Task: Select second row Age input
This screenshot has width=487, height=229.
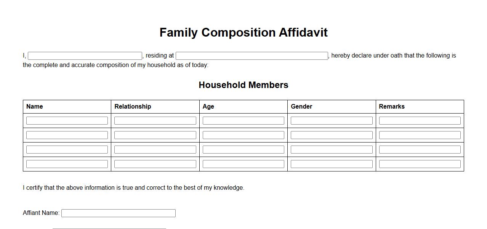Action: 243,135
